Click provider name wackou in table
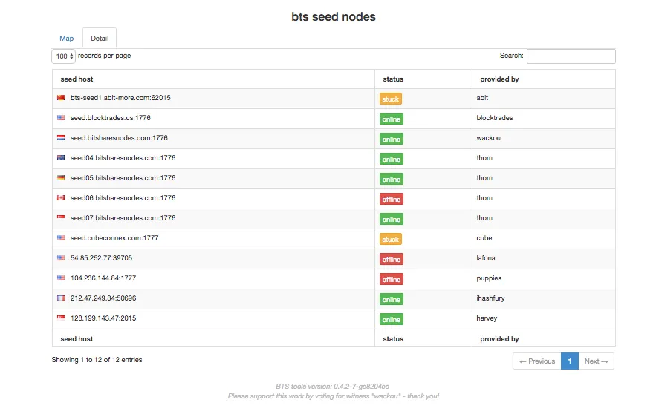656x420 pixels. pos(488,138)
